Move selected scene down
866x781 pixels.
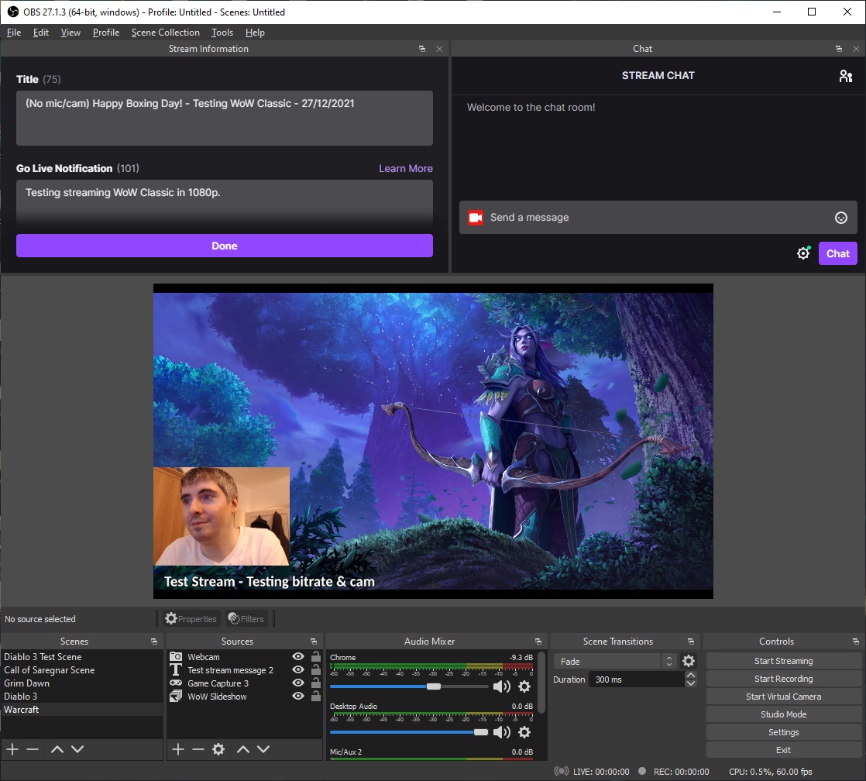click(77, 749)
